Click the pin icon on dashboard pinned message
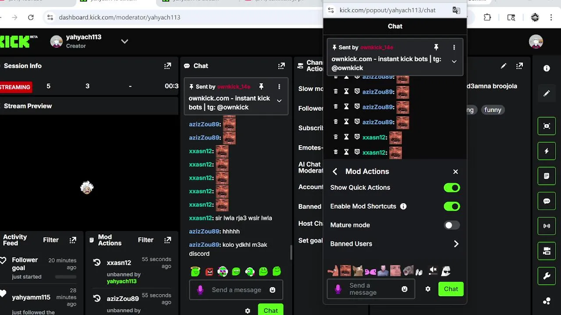 tap(261, 87)
